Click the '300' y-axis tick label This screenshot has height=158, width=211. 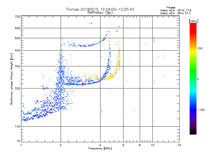(18, 66)
